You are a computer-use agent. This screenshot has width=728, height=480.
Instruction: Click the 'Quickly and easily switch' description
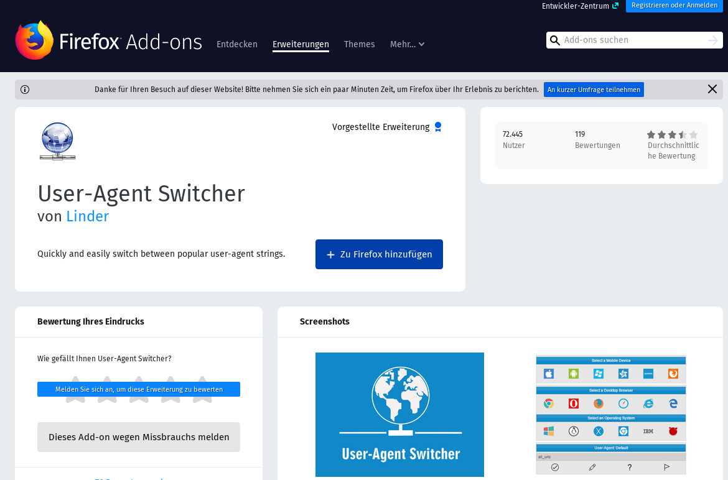(x=161, y=254)
